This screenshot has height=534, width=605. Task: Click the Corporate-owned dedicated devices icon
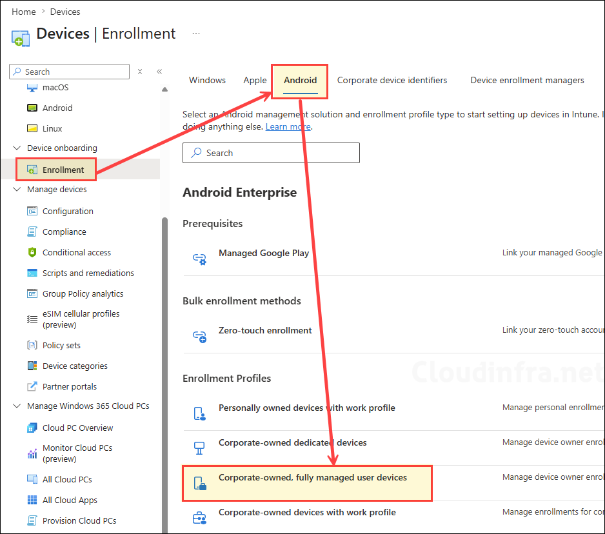coord(199,448)
